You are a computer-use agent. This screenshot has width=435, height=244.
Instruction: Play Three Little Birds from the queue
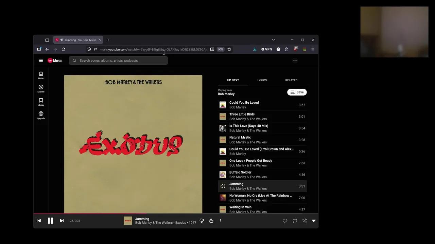click(x=262, y=117)
